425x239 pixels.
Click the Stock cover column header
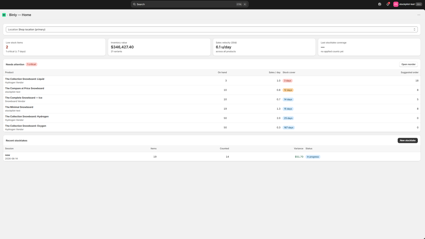(x=289, y=72)
